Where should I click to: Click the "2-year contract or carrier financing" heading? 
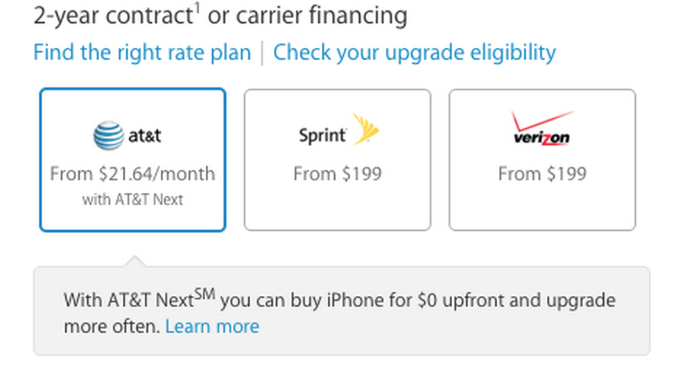[220, 15]
